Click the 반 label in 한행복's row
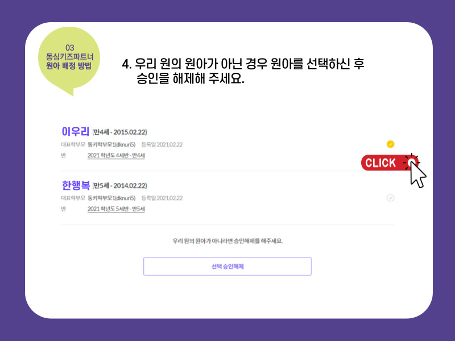455x341 pixels. point(64,209)
